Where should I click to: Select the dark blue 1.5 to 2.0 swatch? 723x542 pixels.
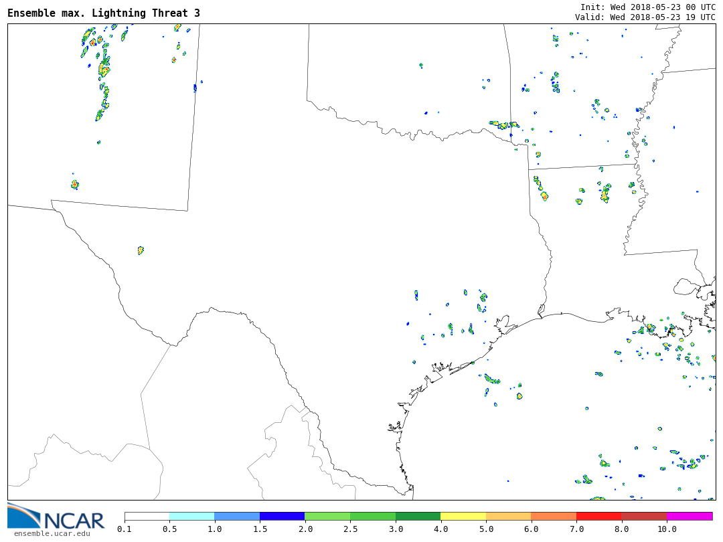(x=282, y=517)
